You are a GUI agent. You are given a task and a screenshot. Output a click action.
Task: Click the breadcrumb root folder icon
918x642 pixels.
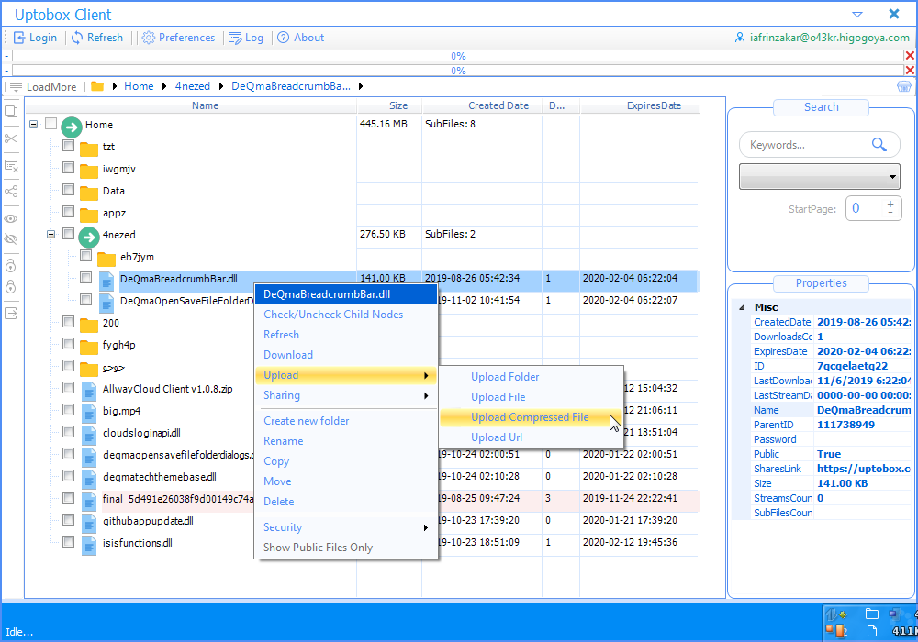point(97,86)
